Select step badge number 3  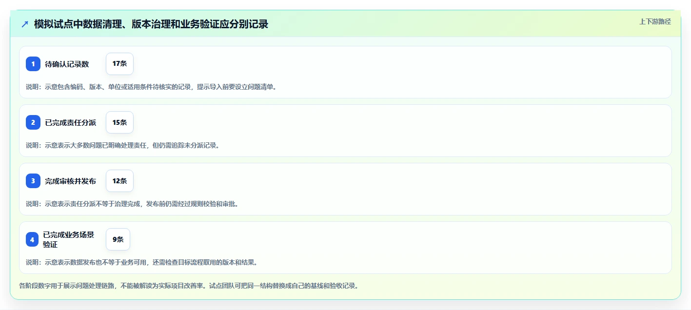33,181
